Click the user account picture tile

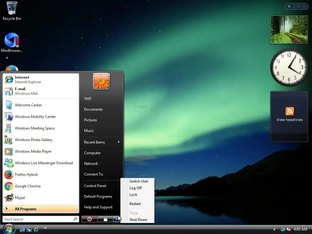tap(101, 81)
